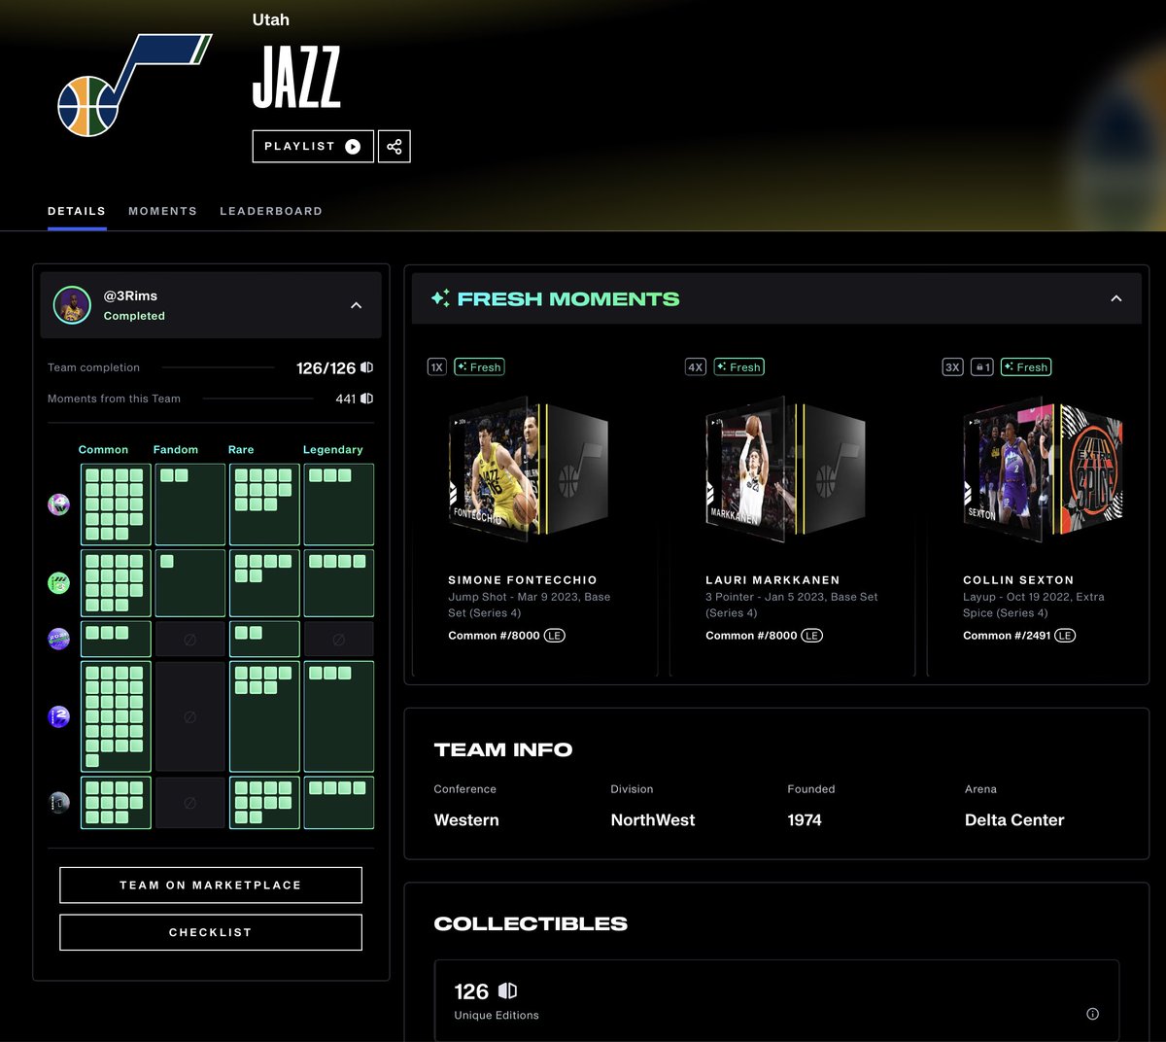Click unavailable icon in Series 2 Fandom cell
This screenshot has width=1166, height=1042.
tap(190, 717)
